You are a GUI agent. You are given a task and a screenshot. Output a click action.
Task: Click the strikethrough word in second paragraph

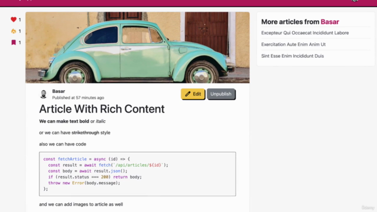click(85, 132)
